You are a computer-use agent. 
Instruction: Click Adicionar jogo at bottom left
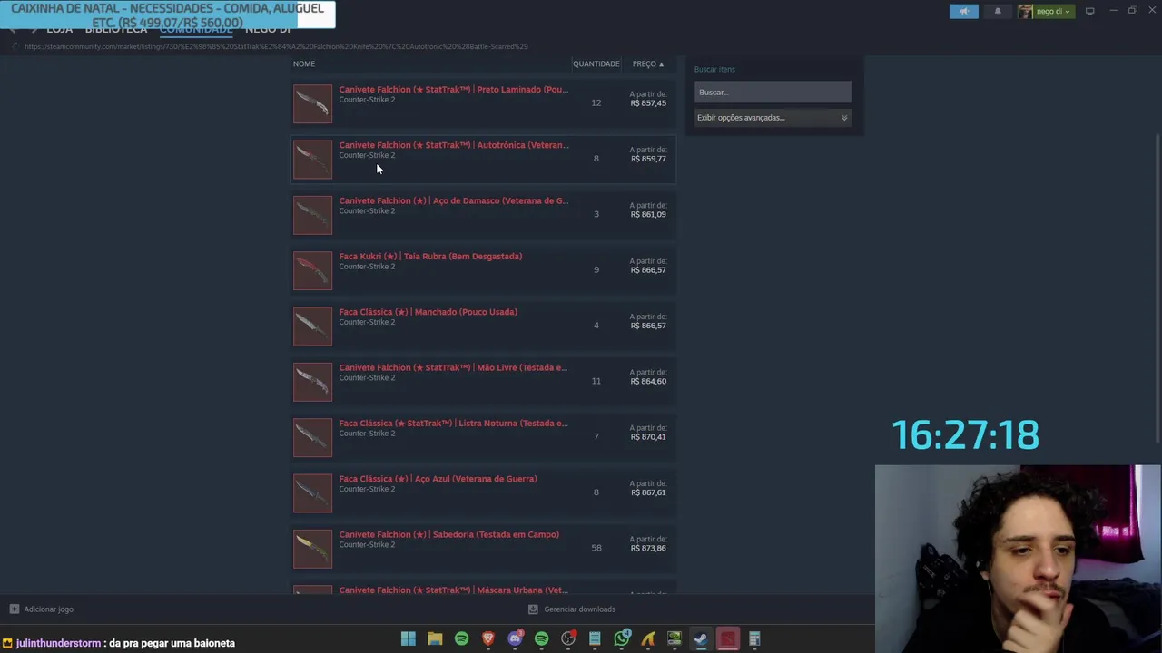[x=49, y=609]
